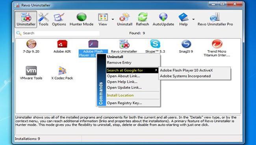Open the Options dialog
This screenshot has width=256, height=145.
click(x=59, y=19)
